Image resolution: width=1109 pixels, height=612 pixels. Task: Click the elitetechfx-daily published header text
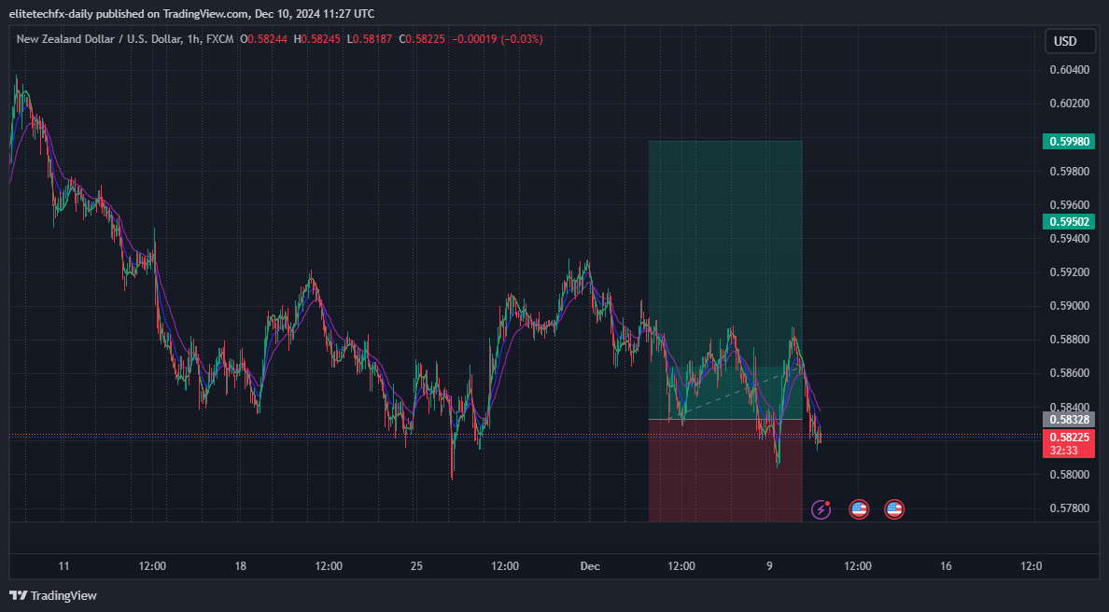click(191, 13)
